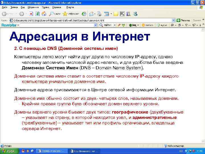The width and height of the screenshot is (205, 154).
Task: Open the Файл menu
Action: (x=5, y=7)
